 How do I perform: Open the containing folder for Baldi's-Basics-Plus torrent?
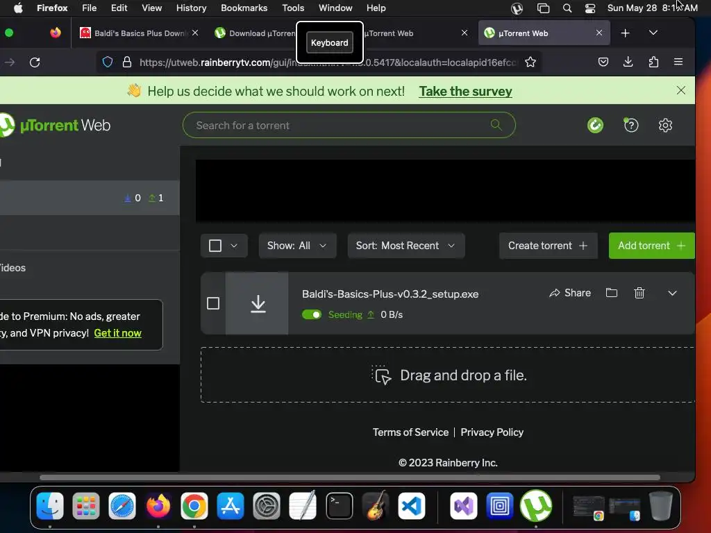click(x=611, y=293)
